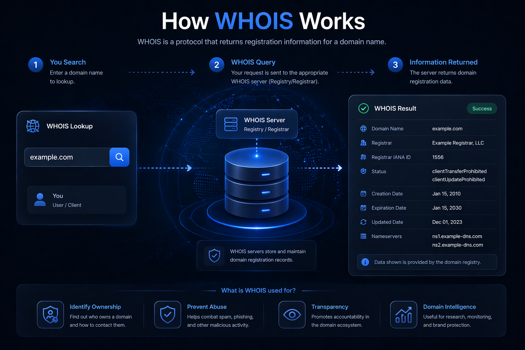Click the Domain Intelligence chart icon
525x350 pixels.
coord(404,314)
